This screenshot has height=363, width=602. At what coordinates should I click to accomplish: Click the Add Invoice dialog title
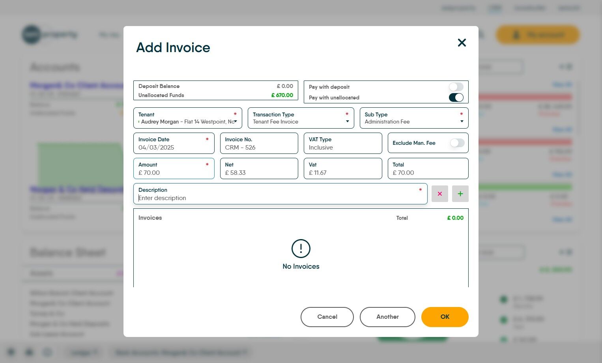coord(173,47)
